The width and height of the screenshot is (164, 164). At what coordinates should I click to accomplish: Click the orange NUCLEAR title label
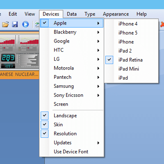[x=19, y=75]
